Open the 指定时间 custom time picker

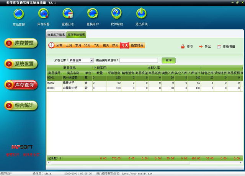click(x=137, y=45)
